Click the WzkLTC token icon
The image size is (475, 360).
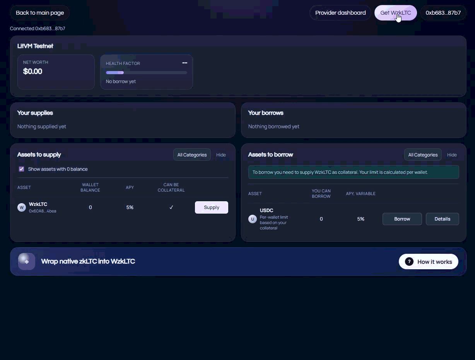point(22,207)
